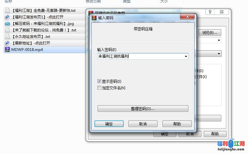Viewport: 248px width, 154px height.
Task: Select the 全免费-无套路-更新快.txt text file icon
Action: (x=7, y=11)
